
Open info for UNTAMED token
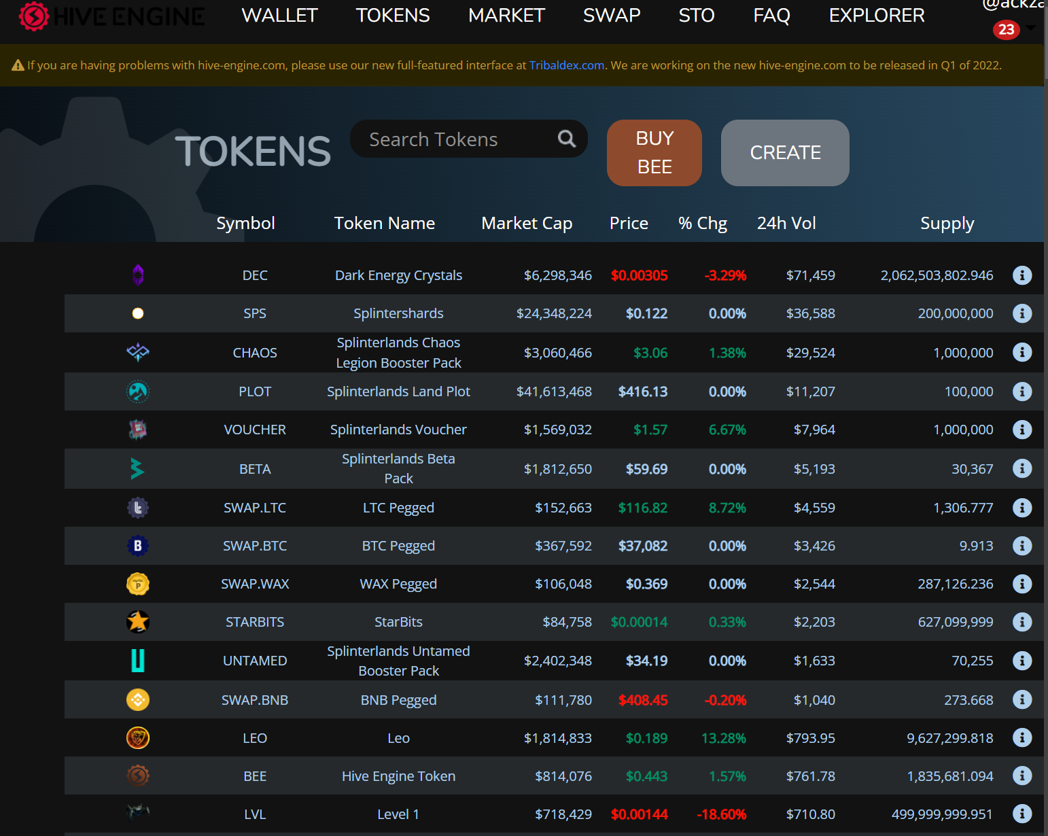pos(1021,661)
